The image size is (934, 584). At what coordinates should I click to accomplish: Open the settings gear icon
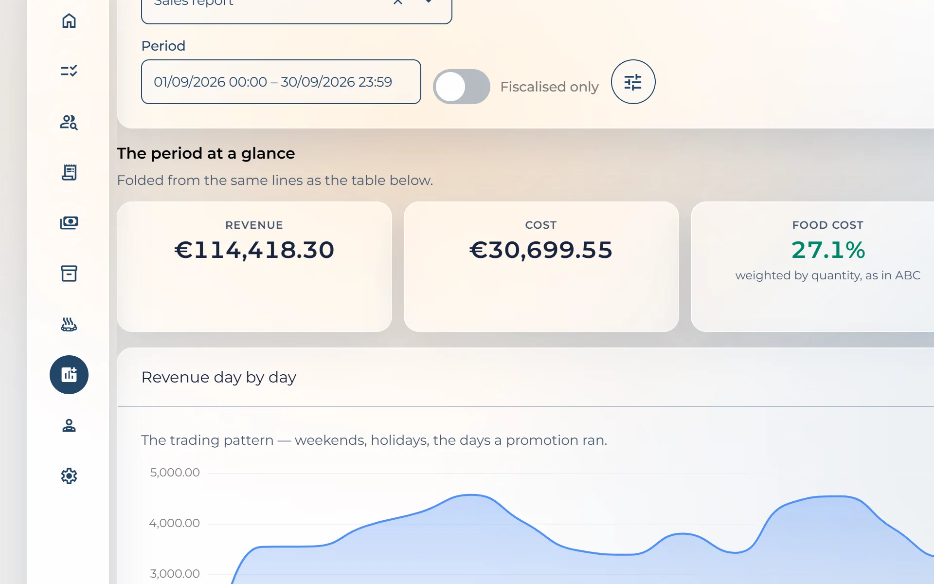point(69,476)
